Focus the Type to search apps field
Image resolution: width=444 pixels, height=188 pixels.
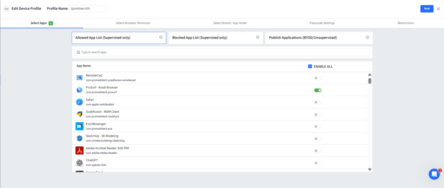222,52
